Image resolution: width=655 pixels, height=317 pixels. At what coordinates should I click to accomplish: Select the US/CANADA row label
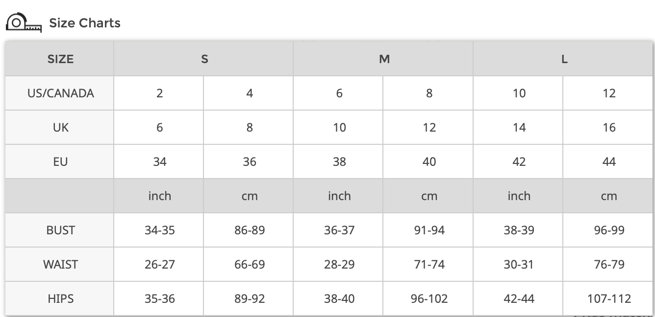click(60, 93)
